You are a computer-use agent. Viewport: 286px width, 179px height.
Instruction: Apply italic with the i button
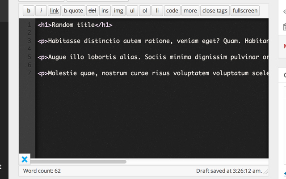tap(41, 11)
